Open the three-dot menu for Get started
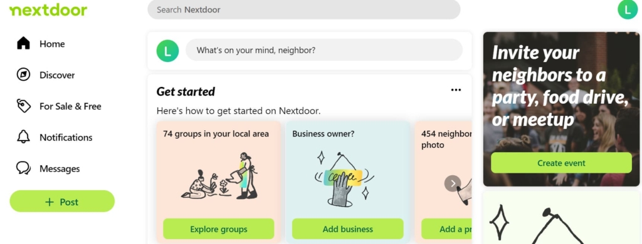This screenshot has width=642, height=244. point(456,90)
